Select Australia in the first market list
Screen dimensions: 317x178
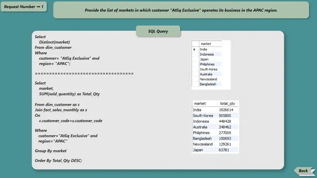206,74
